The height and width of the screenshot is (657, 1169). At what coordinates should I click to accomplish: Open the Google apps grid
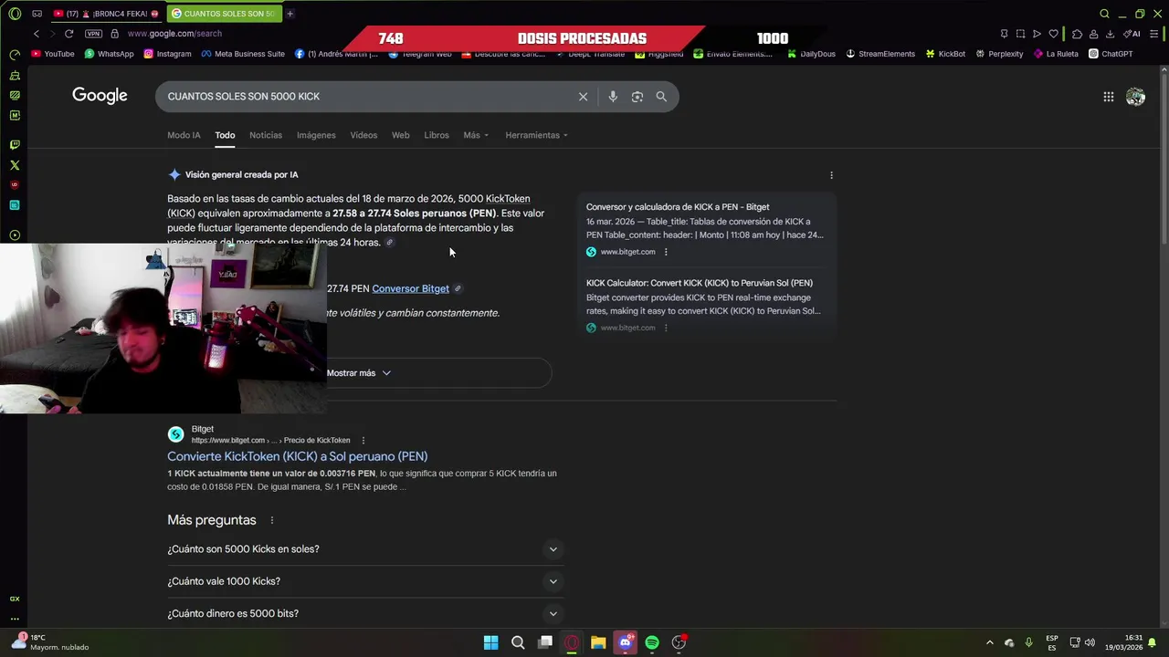coord(1108,97)
